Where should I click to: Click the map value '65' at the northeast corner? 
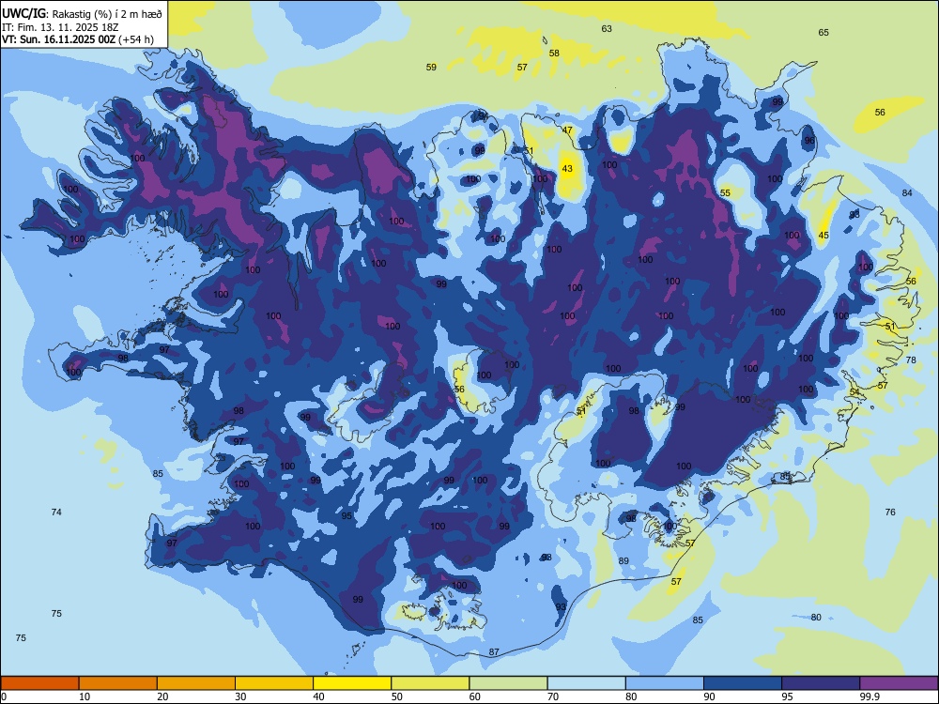pos(824,32)
